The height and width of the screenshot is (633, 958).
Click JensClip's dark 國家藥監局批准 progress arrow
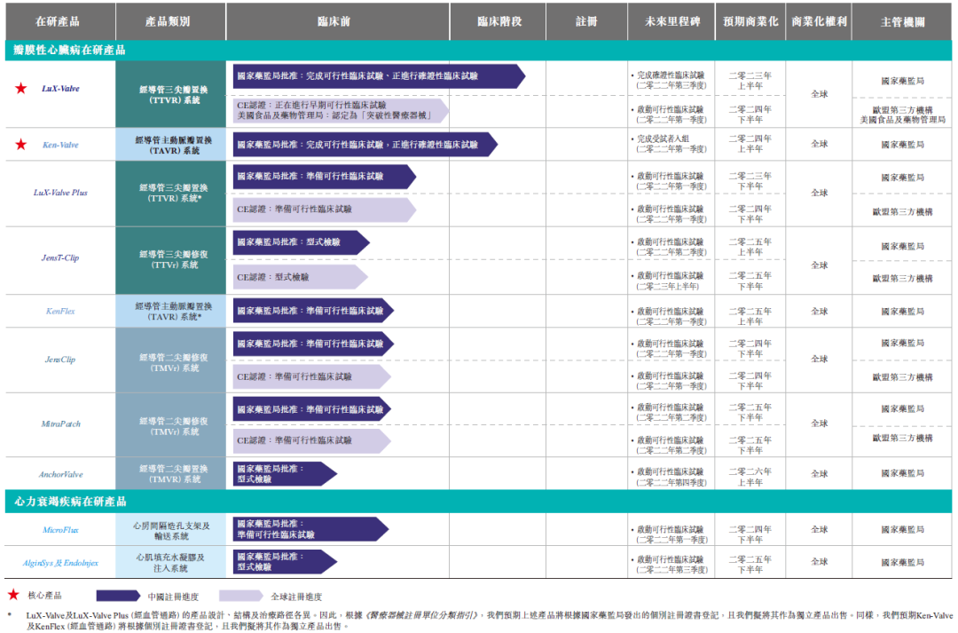313,344
